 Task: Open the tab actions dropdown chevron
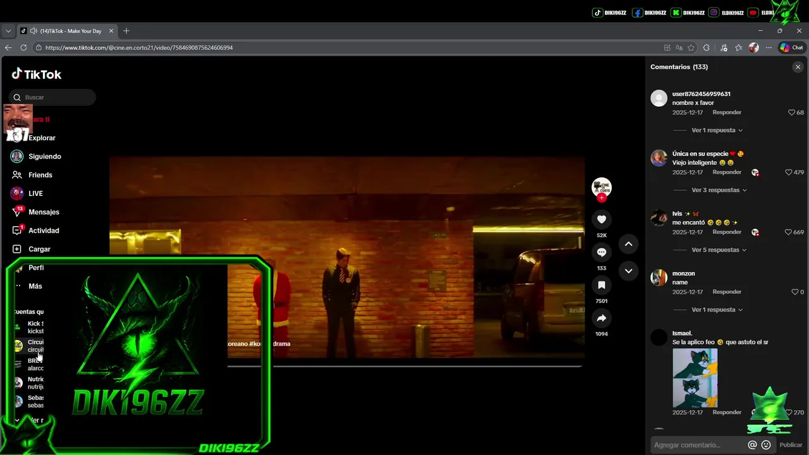8,31
